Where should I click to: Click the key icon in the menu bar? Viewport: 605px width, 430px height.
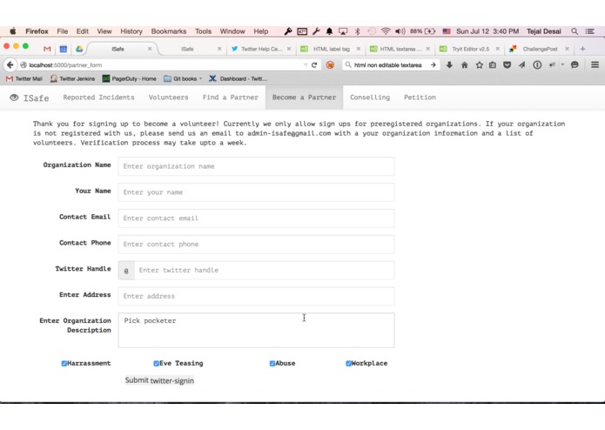(288, 31)
